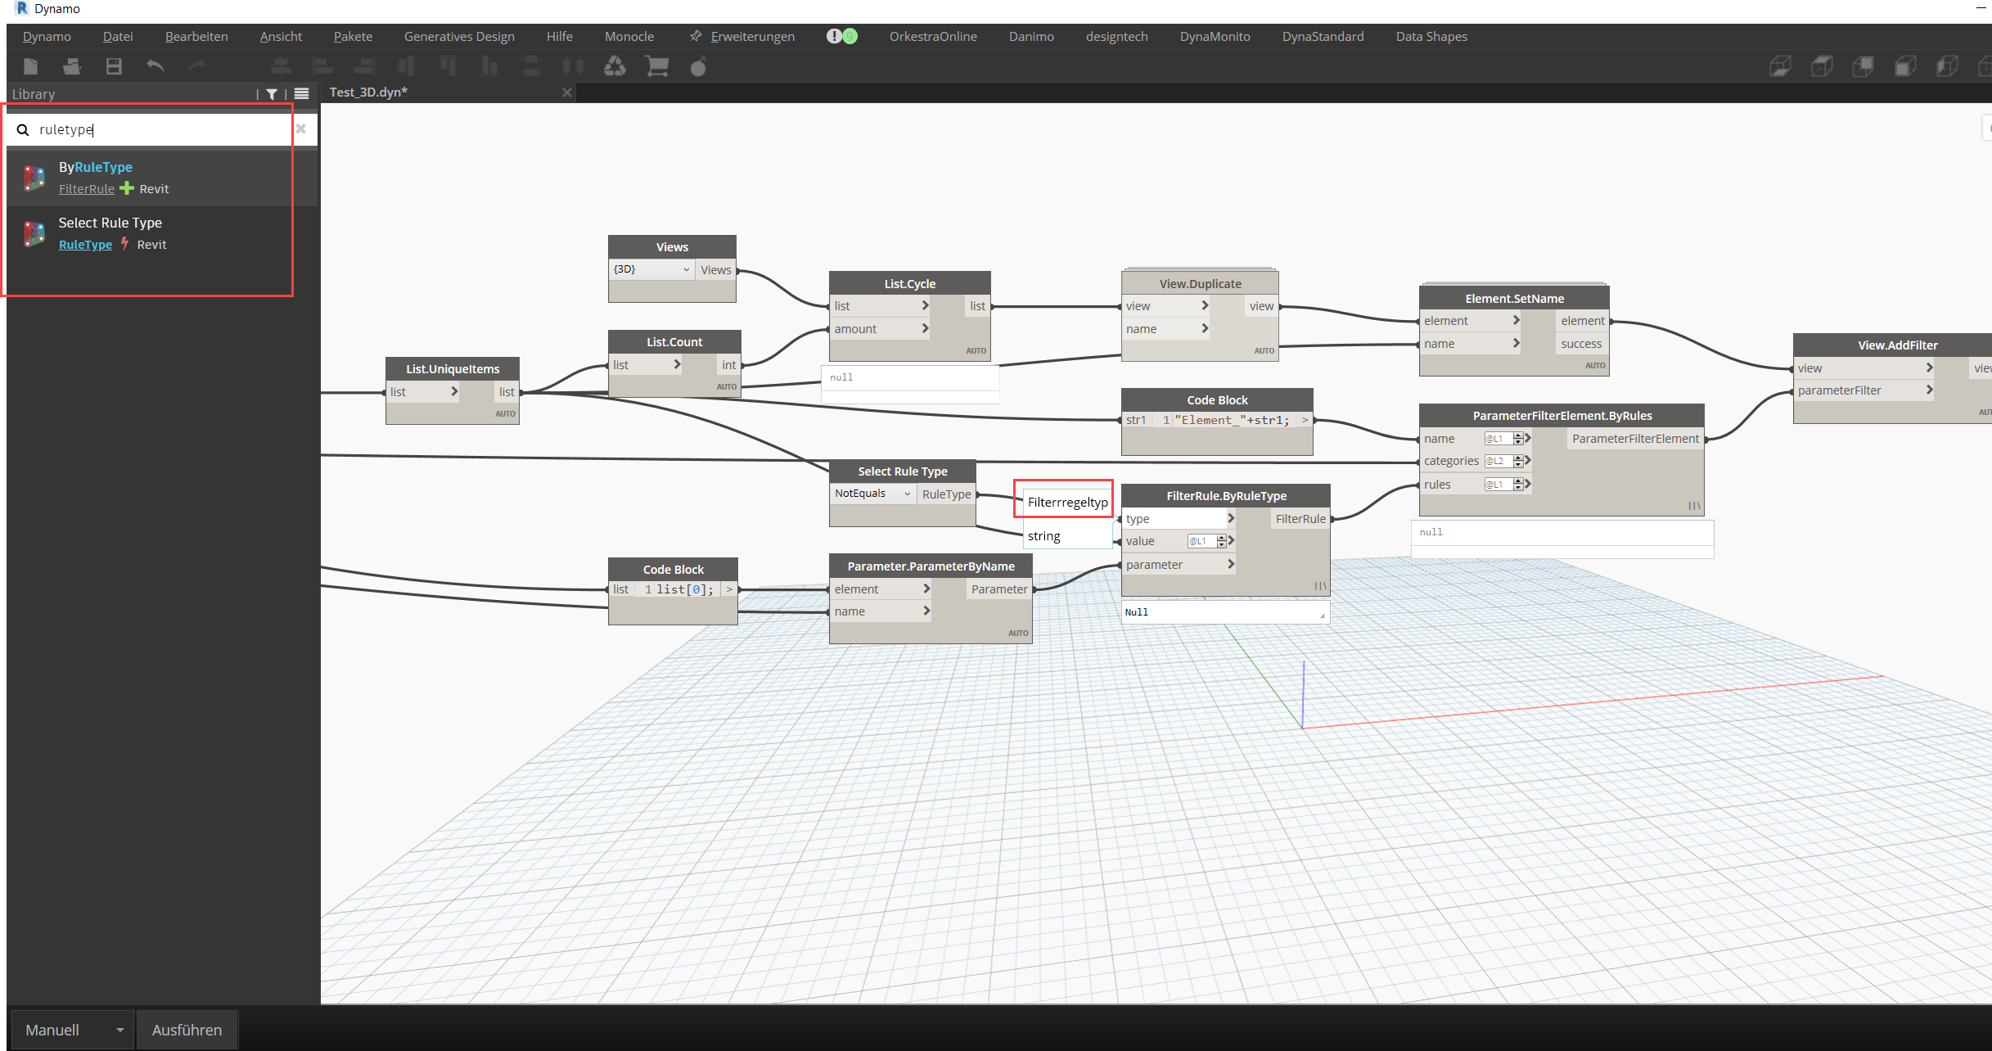1992x1051 pixels.
Task: Open the Library filter funnel icon
Action: tap(272, 94)
